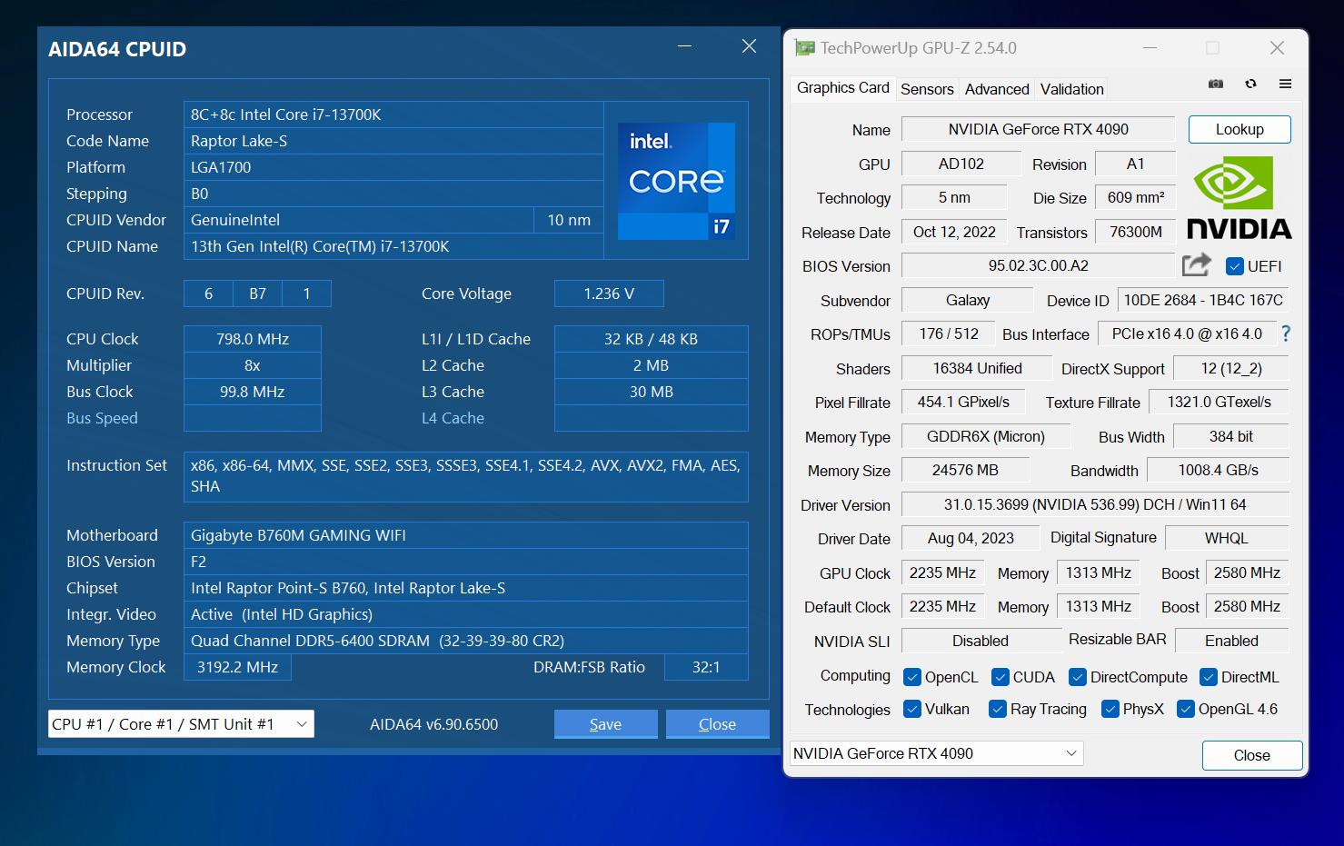The image size is (1344, 846).
Task: Uncheck the CUDA technology checkbox
Action: click(x=1002, y=677)
